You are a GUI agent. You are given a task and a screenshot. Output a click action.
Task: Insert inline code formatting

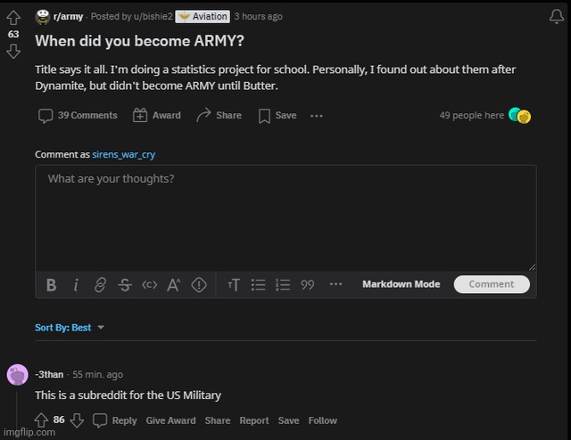pos(149,285)
